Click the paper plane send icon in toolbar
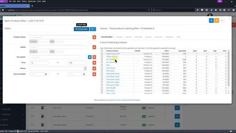 click(x=211, y=10)
